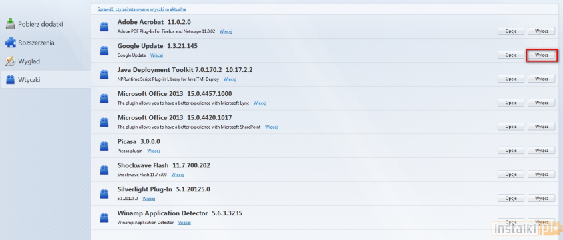Click the Adobe Acrobat plugin icon
Image resolution: width=563 pixels, height=240 pixels.
pos(104,26)
